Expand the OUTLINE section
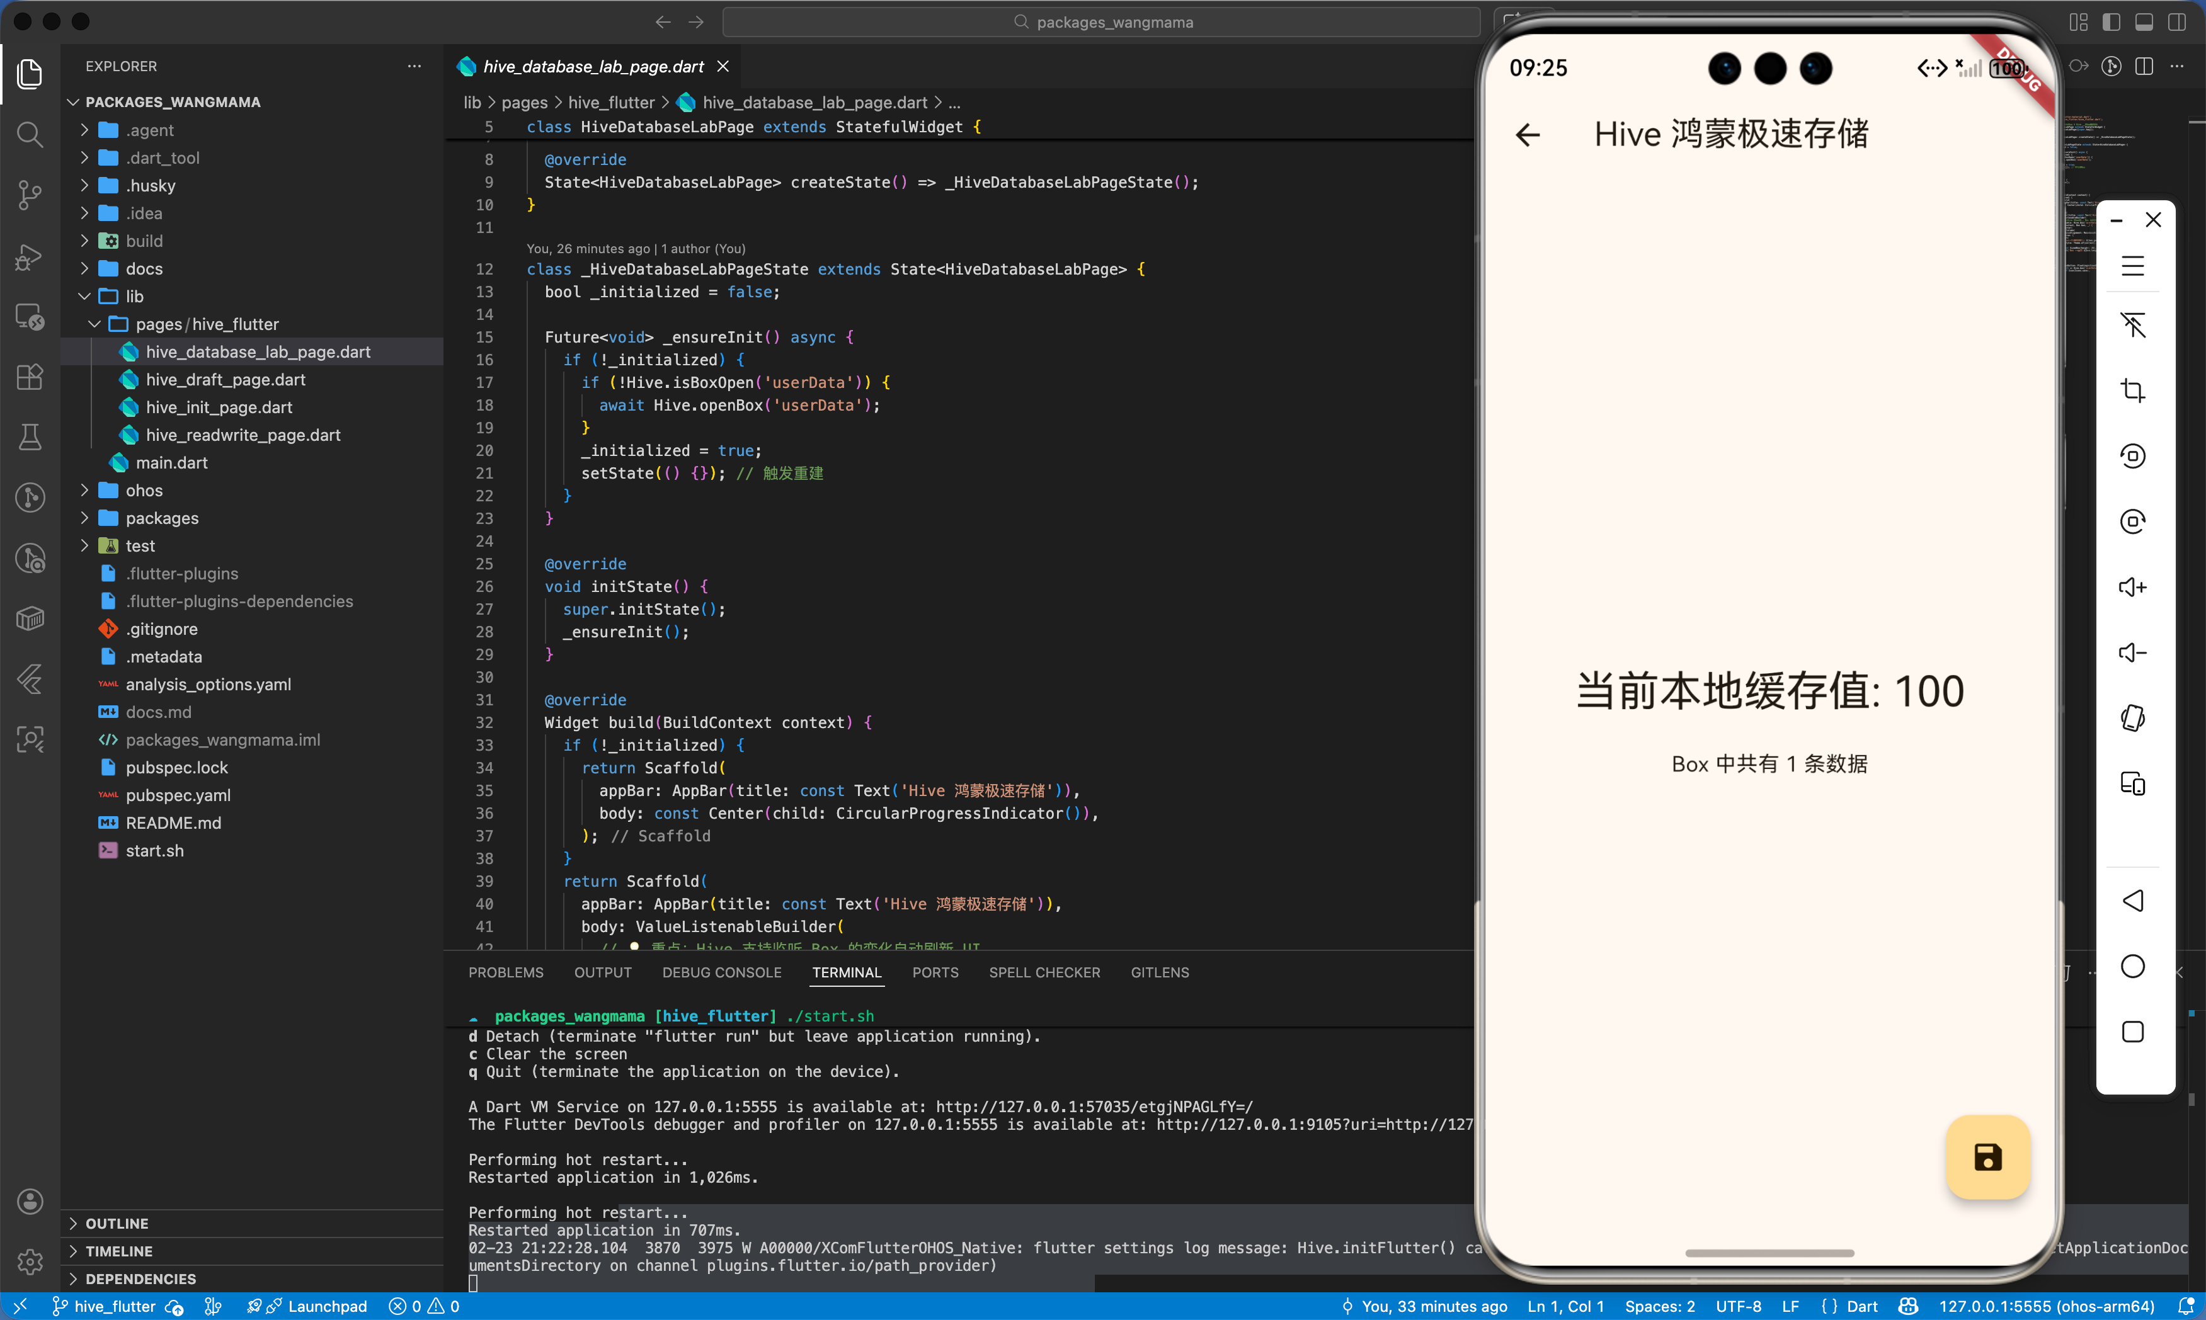The height and width of the screenshot is (1320, 2206). (x=117, y=1223)
